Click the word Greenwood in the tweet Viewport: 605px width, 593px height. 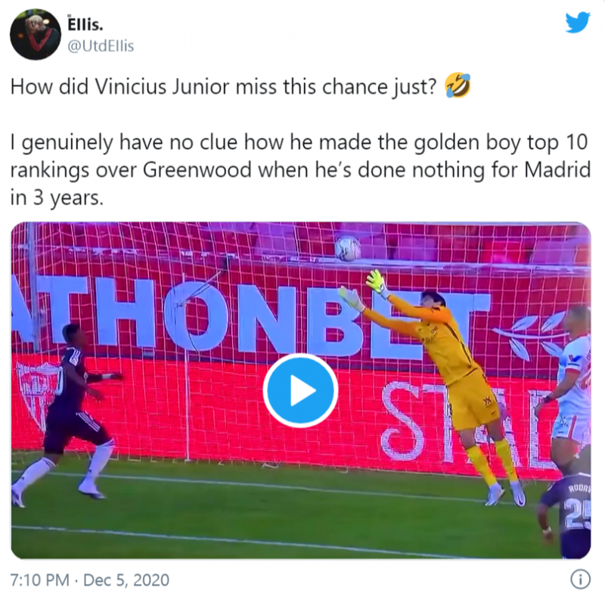pos(197,169)
